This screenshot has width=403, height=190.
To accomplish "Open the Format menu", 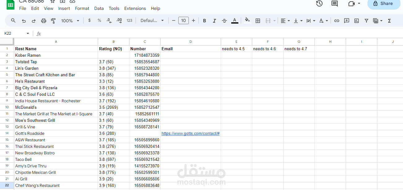I will [x=82, y=8].
